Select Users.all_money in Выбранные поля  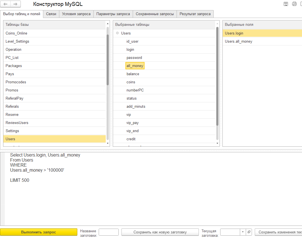(262, 41)
